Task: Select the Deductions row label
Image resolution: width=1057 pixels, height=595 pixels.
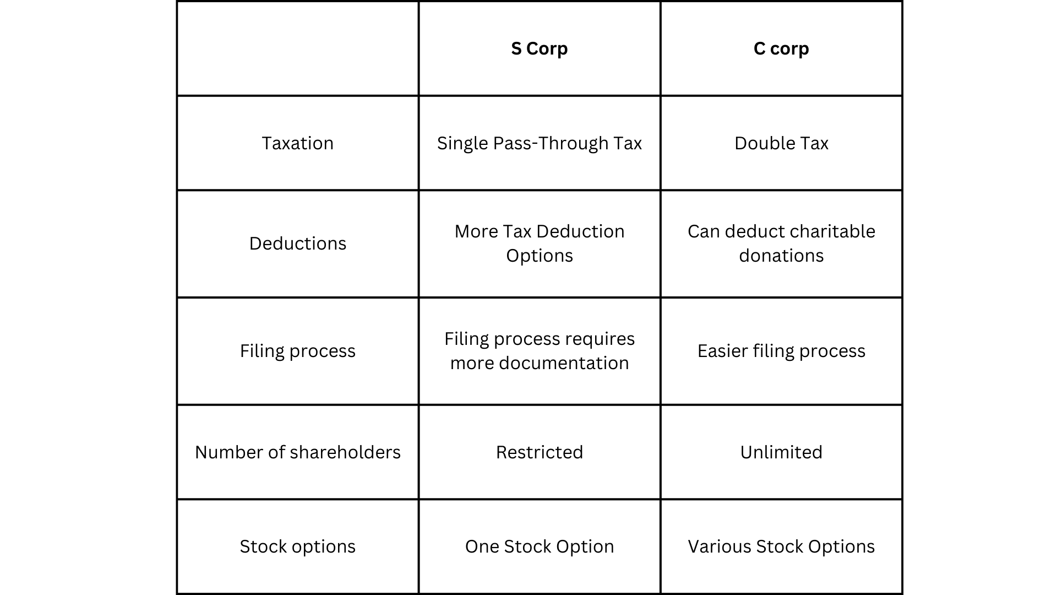Action: (x=298, y=244)
